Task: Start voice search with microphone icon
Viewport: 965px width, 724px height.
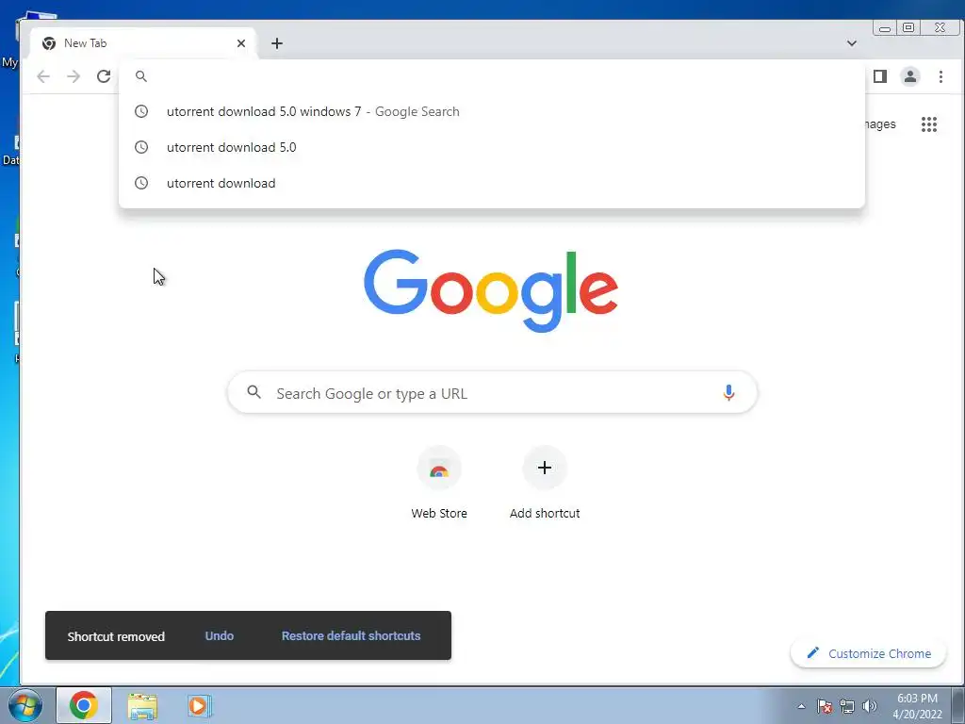Action: 728,393
